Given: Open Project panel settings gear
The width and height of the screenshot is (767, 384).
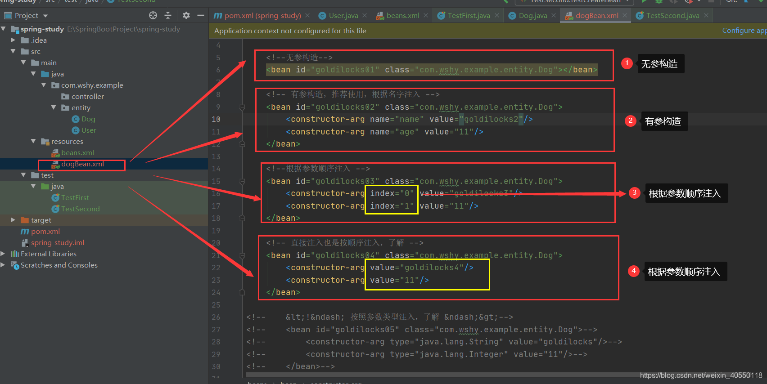Looking at the screenshot, I should 186,15.
